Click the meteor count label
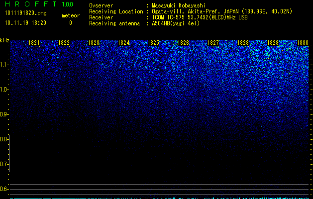The width and height of the screenshot is (313, 199). tap(71, 15)
